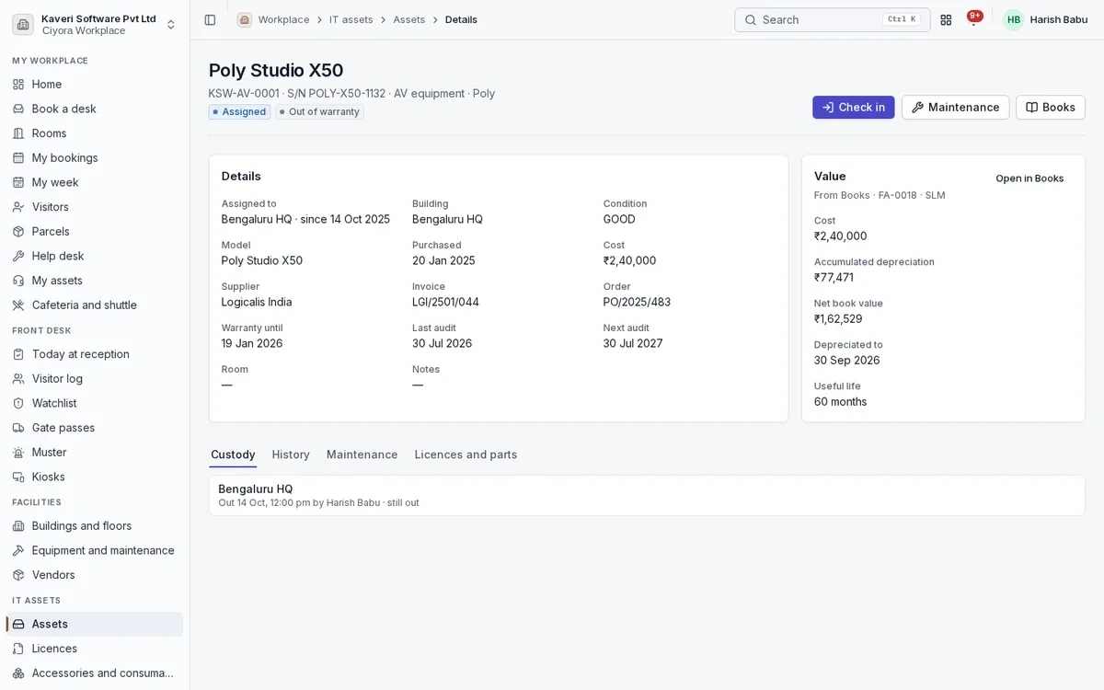Click the Search input field
1104x690 pixels.
coord(832,19)
